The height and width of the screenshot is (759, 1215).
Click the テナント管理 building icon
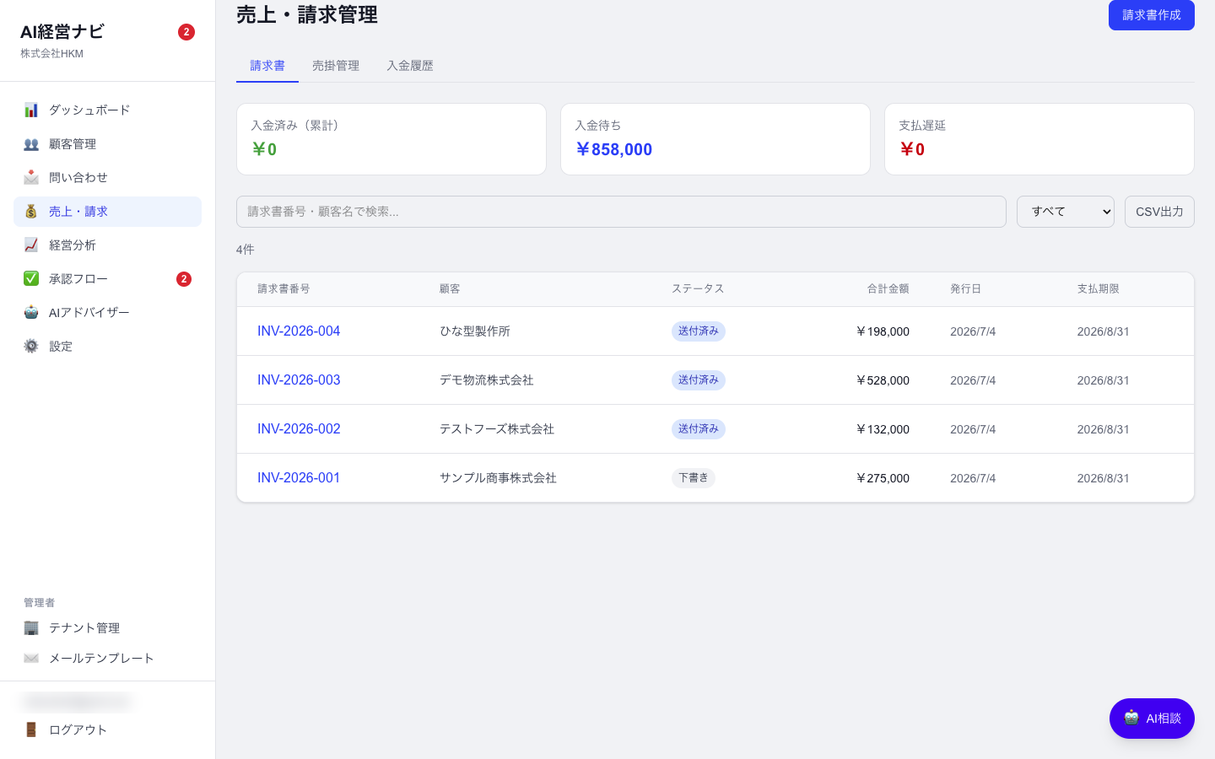point(31,627)
